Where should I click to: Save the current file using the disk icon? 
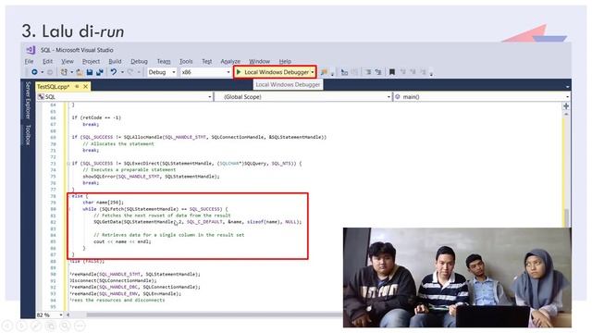point(90,72)
